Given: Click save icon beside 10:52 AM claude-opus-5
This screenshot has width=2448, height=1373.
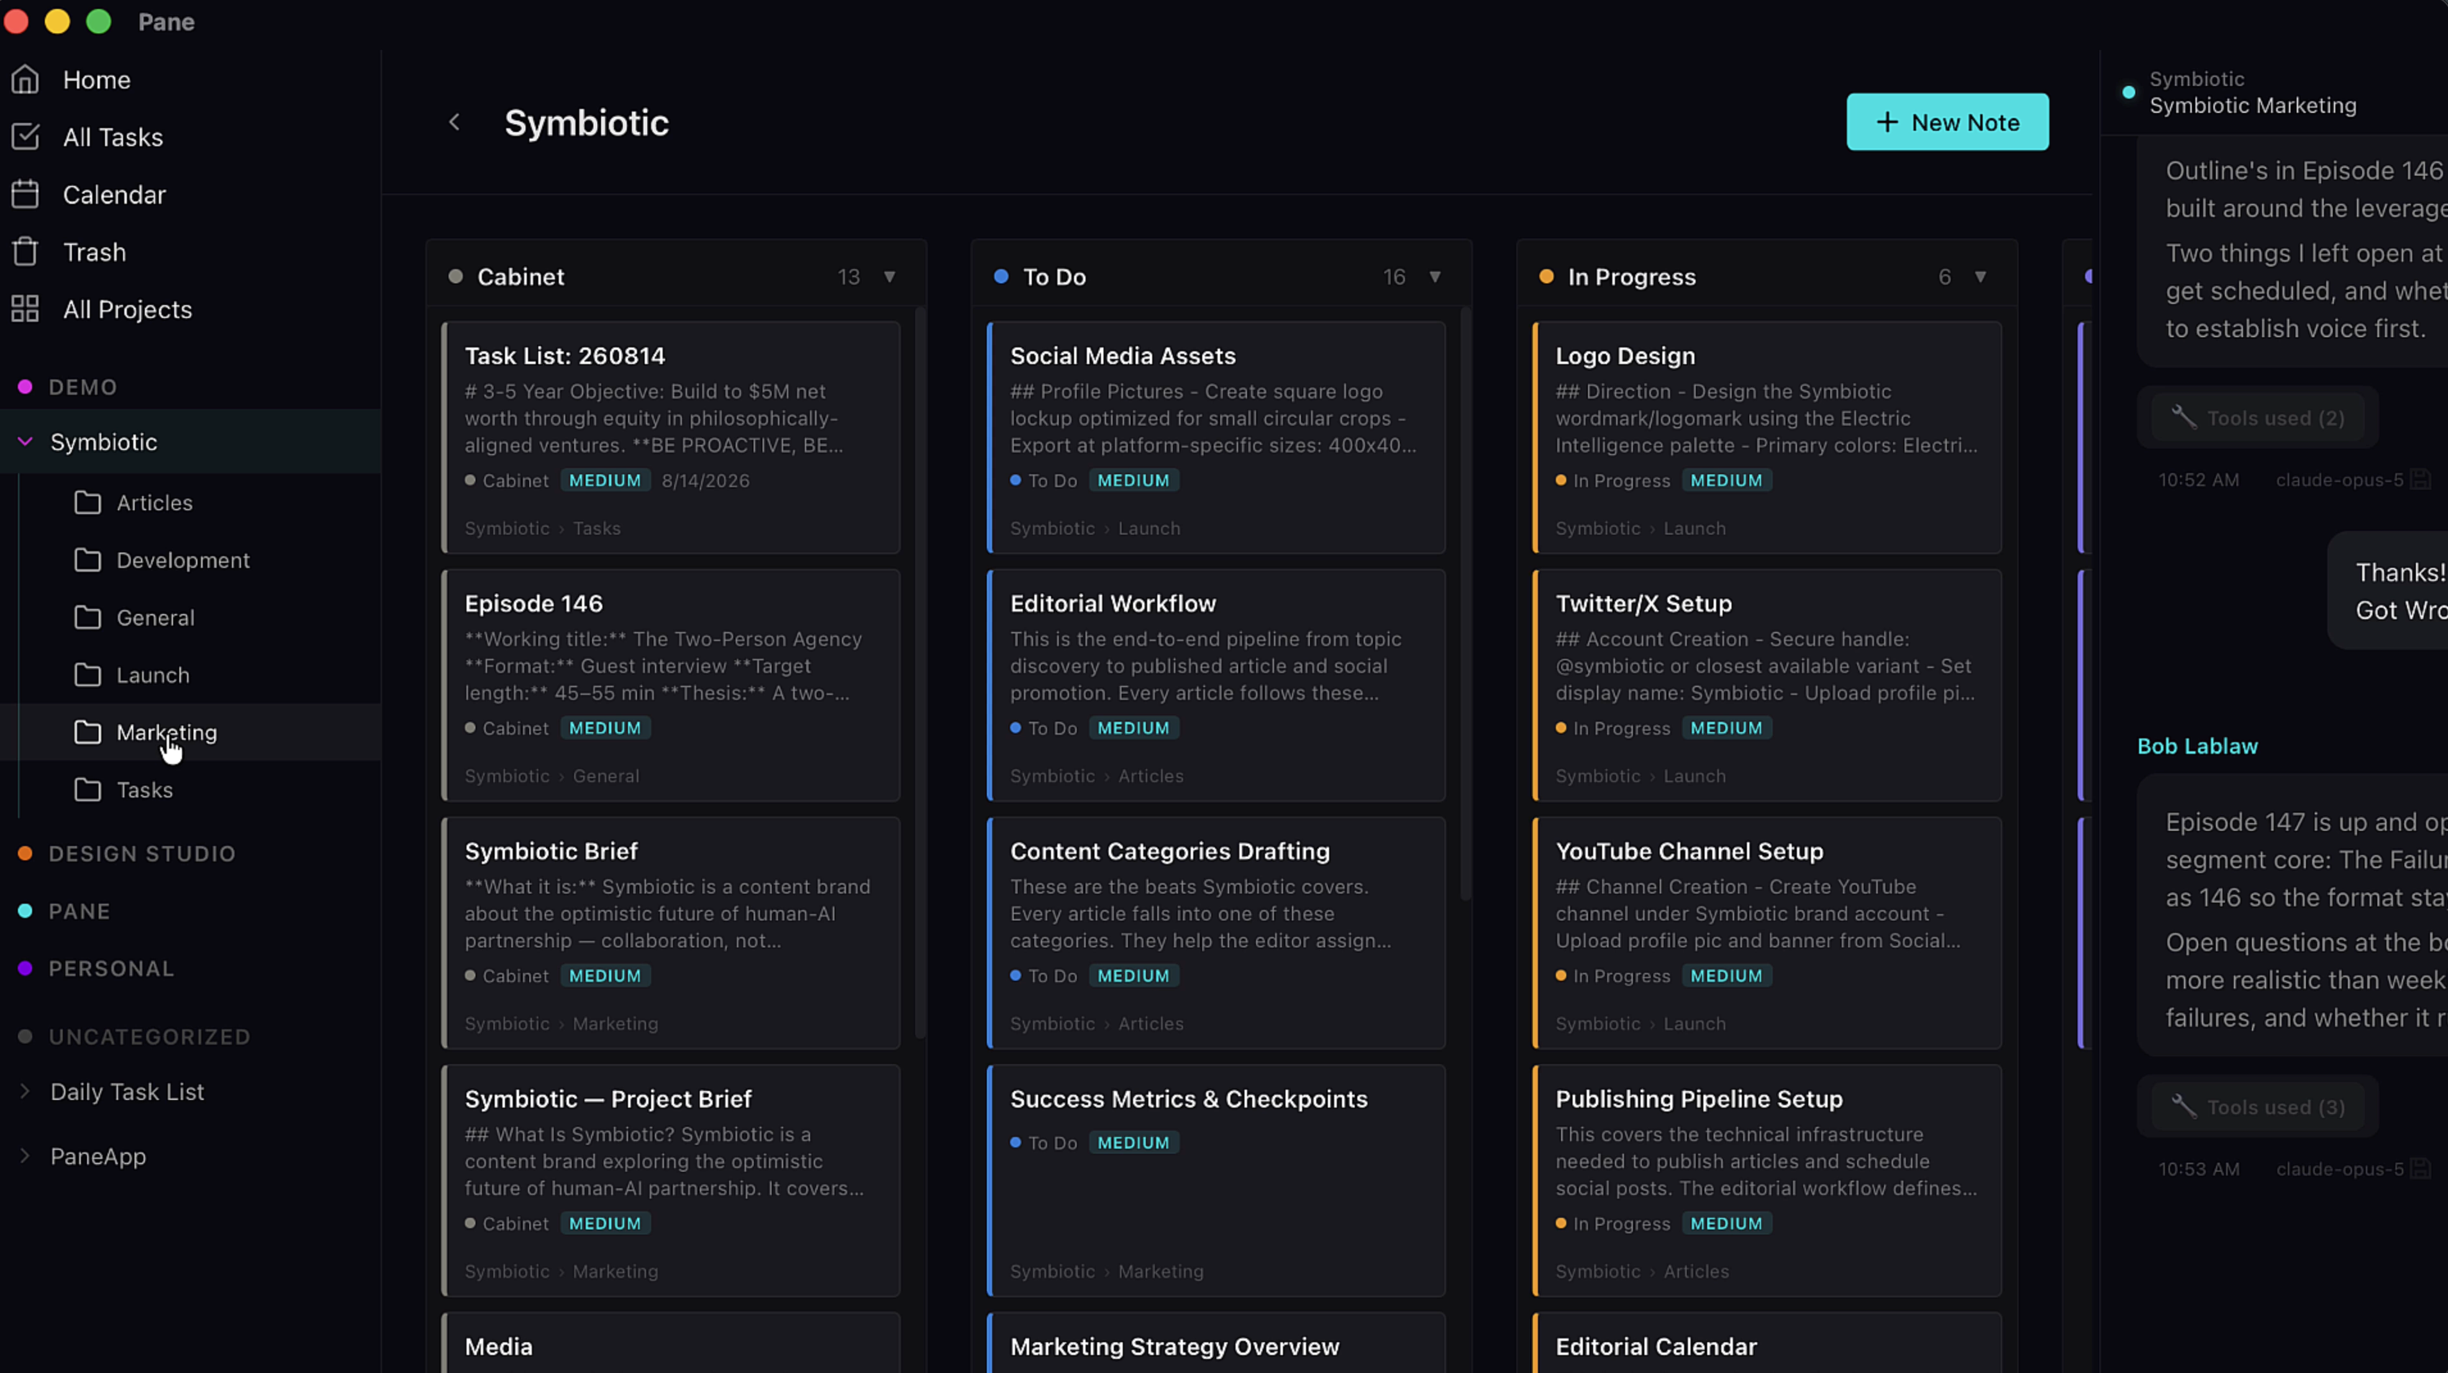Looking at the screenshot, I should 2420,479.
